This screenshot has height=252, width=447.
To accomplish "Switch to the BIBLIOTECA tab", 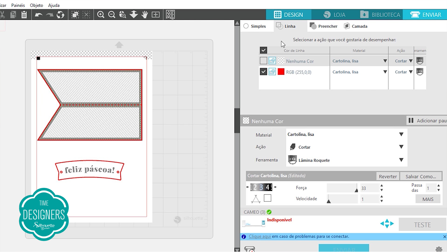I will click(380, 15).
